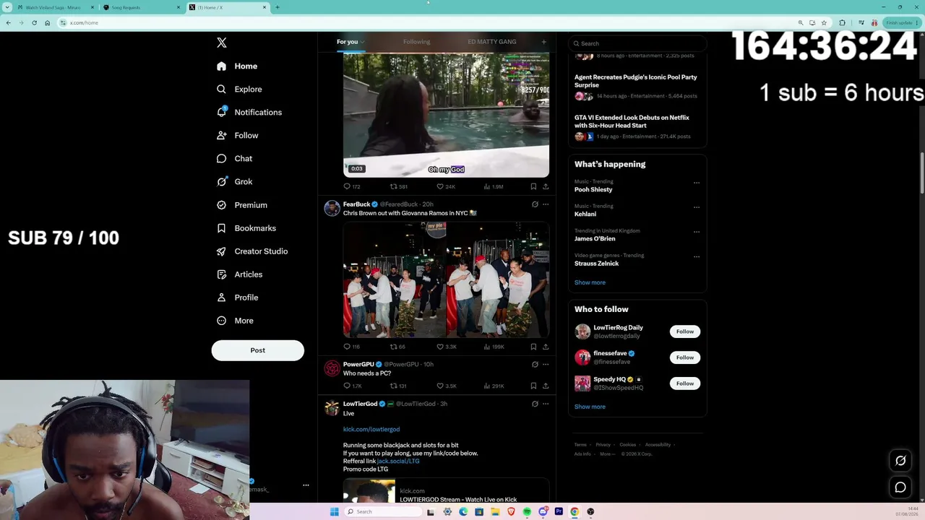Image resolution: width=925 pixels, height=520 pixels.
Task: Show more accounts under Who to follow
Action: [590, 407]
